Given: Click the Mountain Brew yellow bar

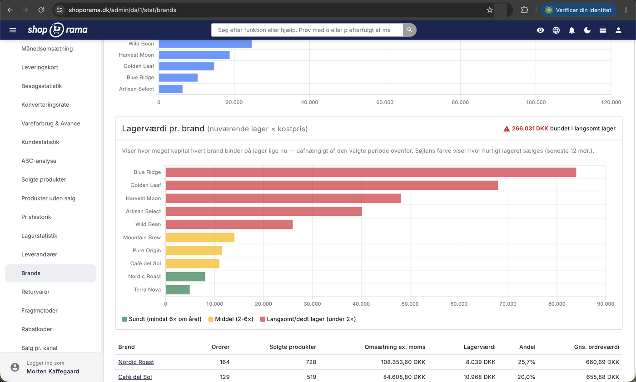Looking at the screenshot, I should tap(200, 238).
